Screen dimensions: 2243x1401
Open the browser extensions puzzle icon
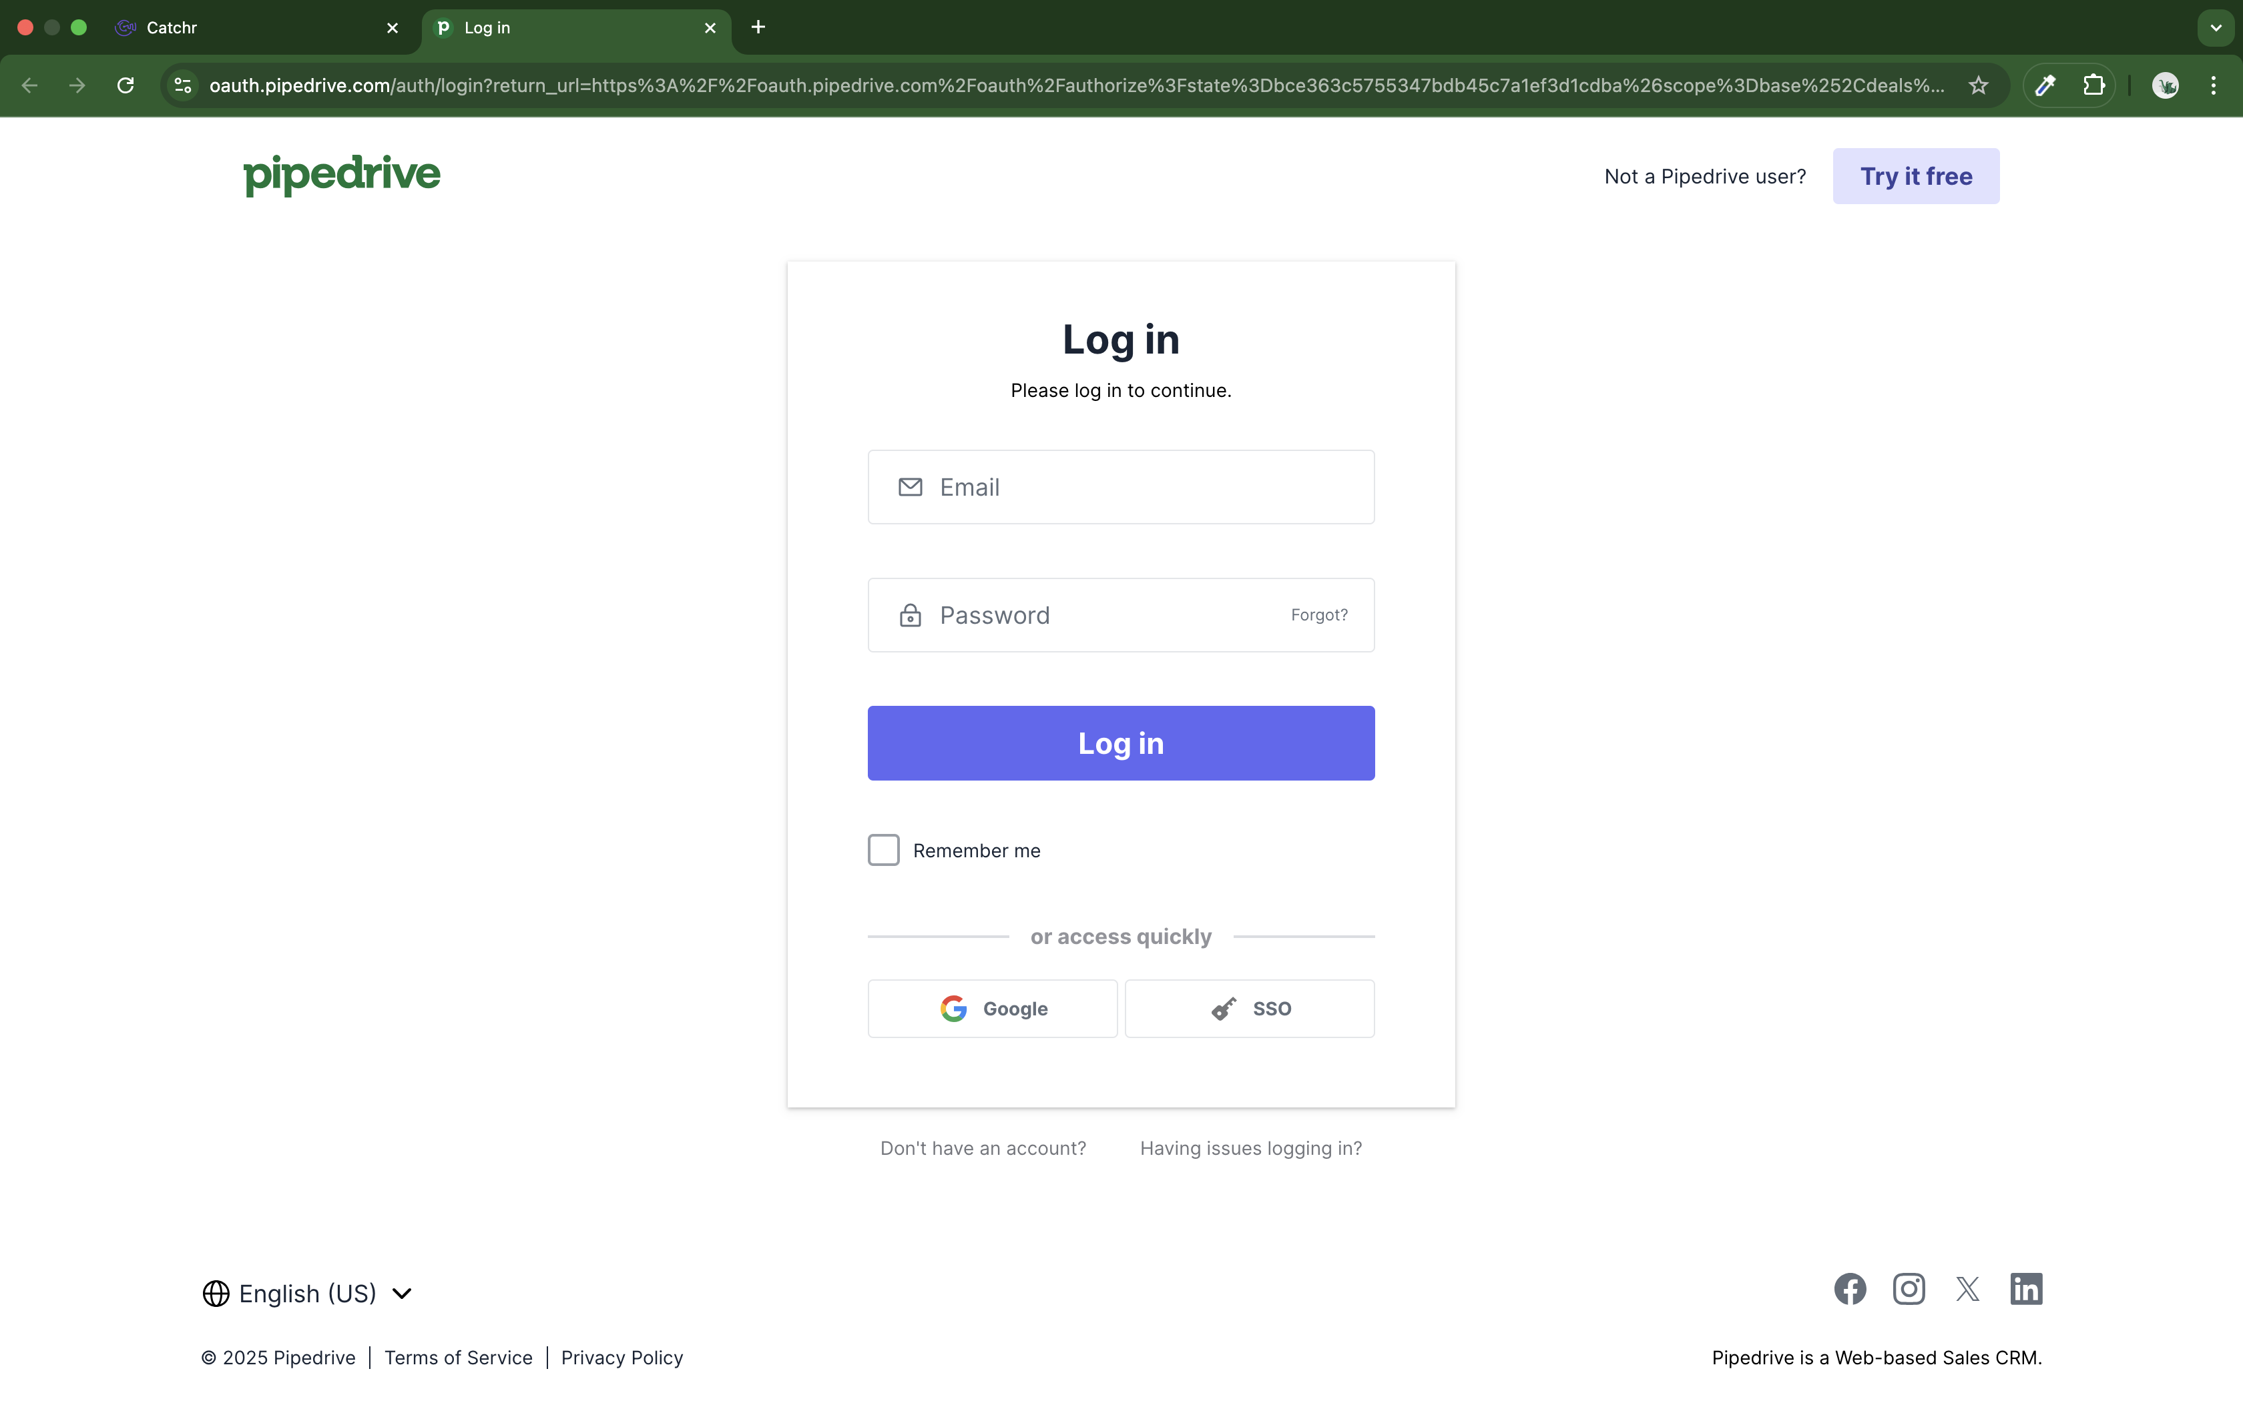[x=2093, y=85]
